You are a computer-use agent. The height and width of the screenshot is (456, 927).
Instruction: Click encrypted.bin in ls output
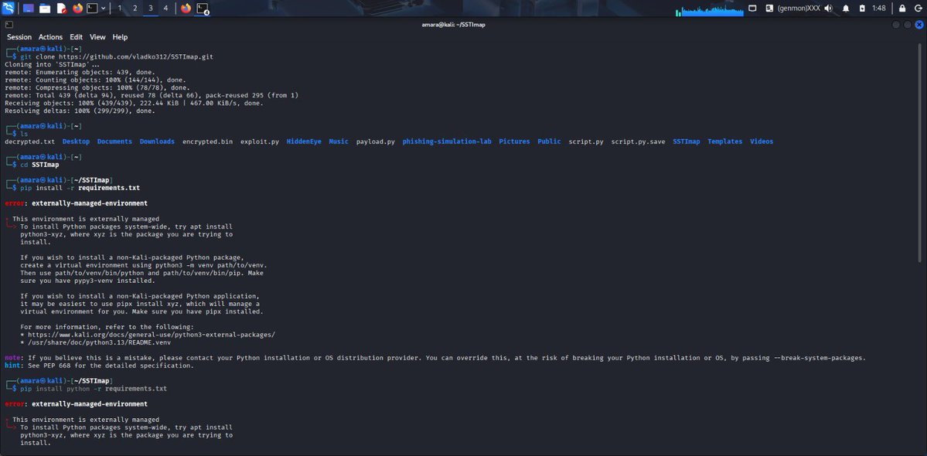207,141
